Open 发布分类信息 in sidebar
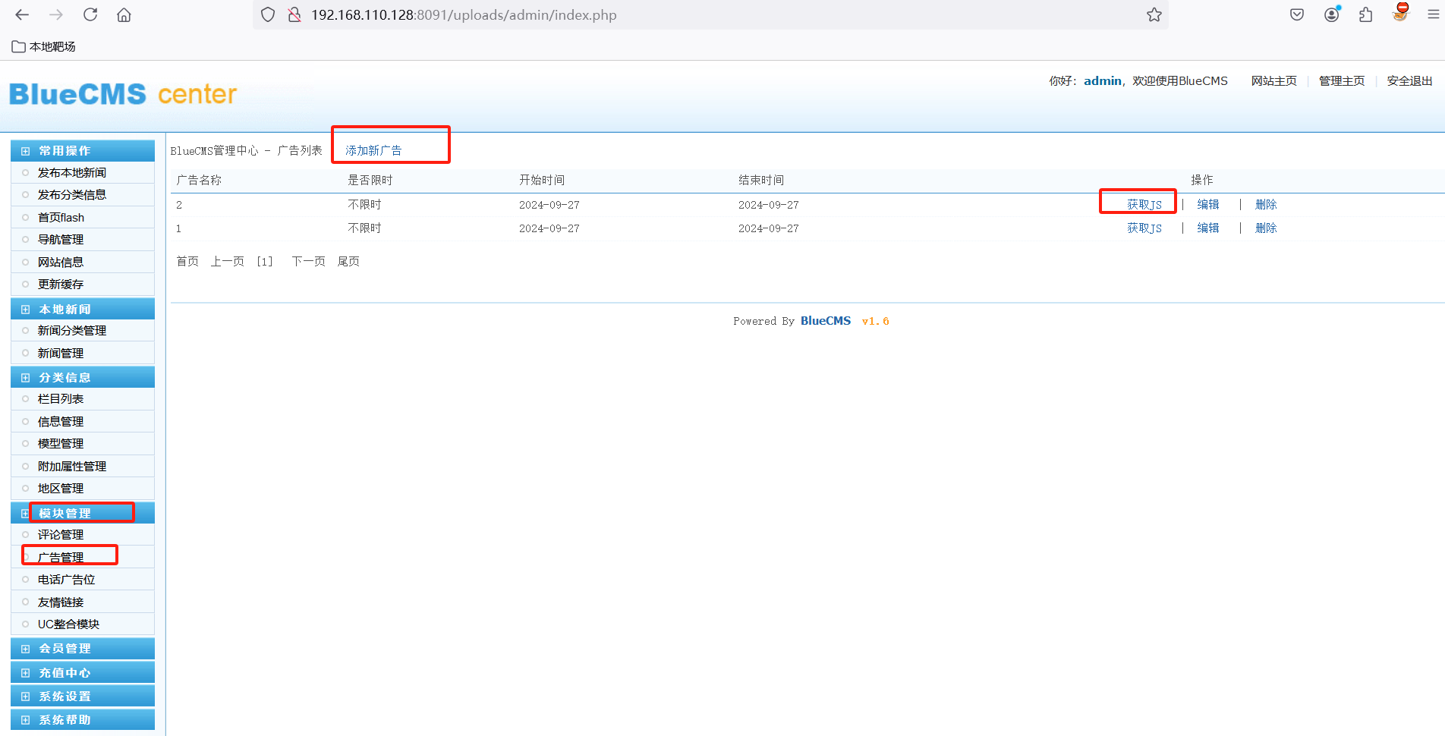 click(x=72, y=195)
